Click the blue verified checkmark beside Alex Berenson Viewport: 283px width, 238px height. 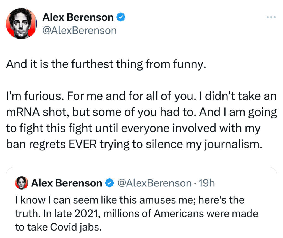coord(120,17)
